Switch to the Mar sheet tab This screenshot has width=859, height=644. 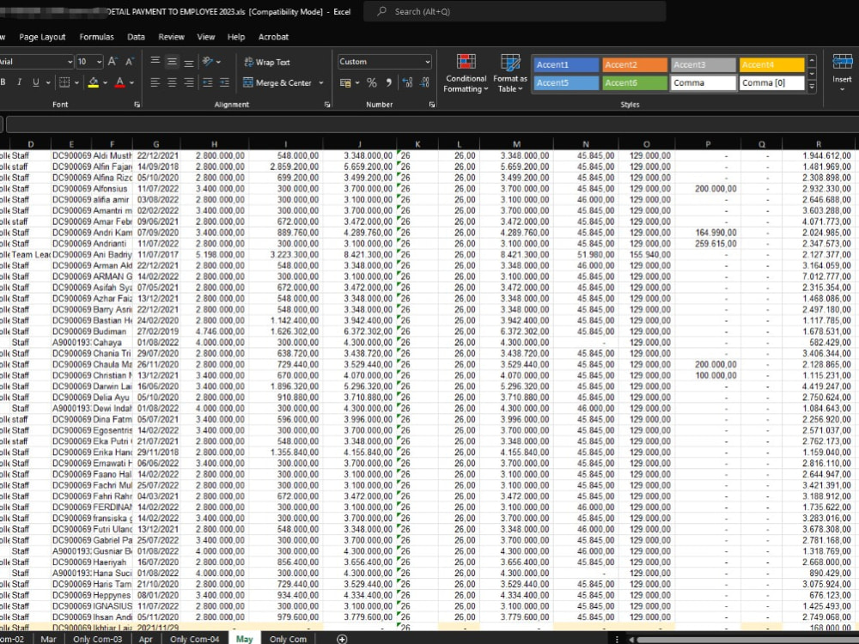click(48, 639)
